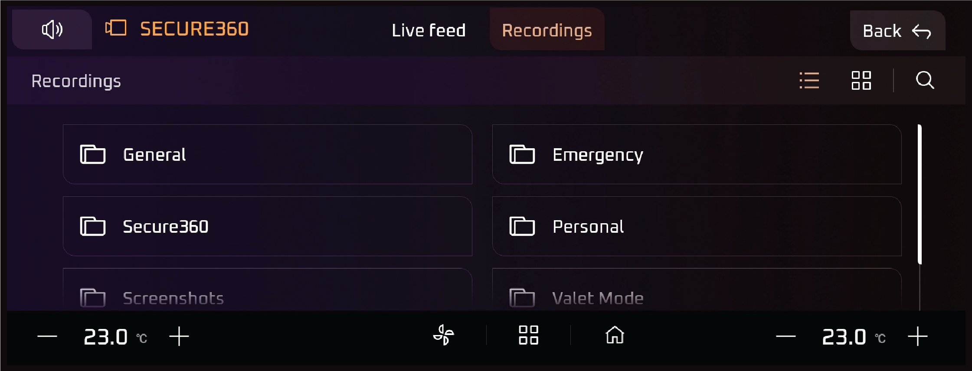
Task: Toggle the speaker volume icon
Action: pos(52,29)
